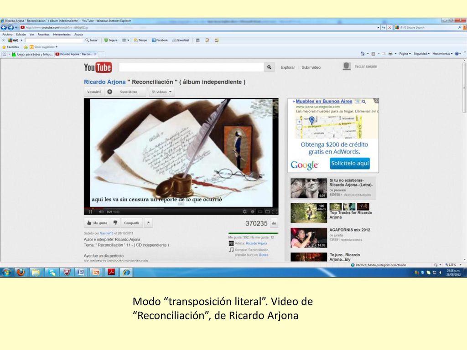Open the Tiempo weather toolbar button
This screenshot has width=467, height=350.
pos(140,40)
